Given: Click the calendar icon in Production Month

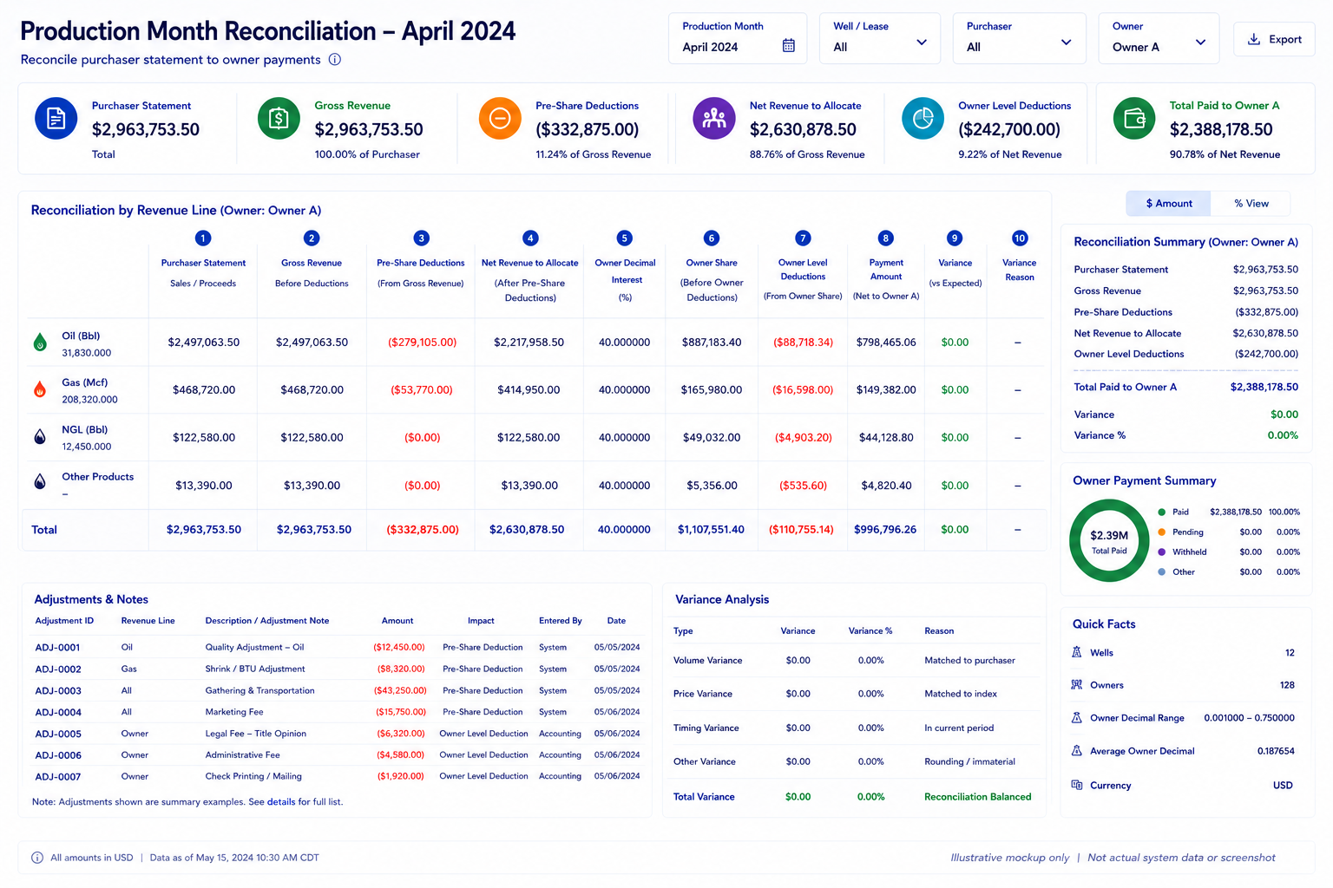Looking at the screenshot, I should (789, 46).
